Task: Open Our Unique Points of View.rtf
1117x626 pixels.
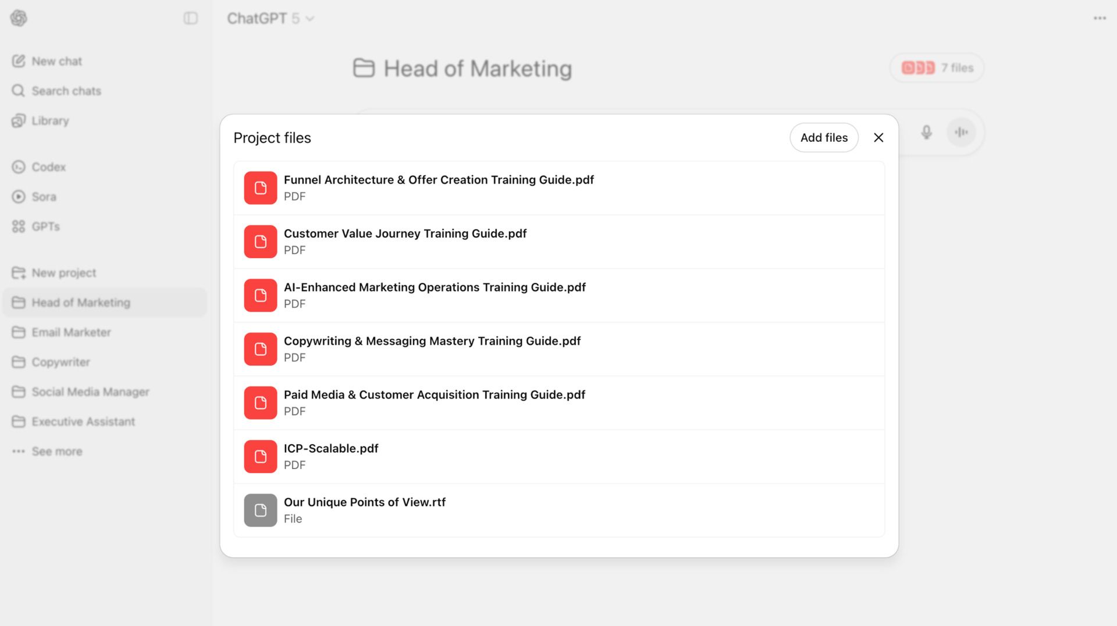Action: click(365, 502)
